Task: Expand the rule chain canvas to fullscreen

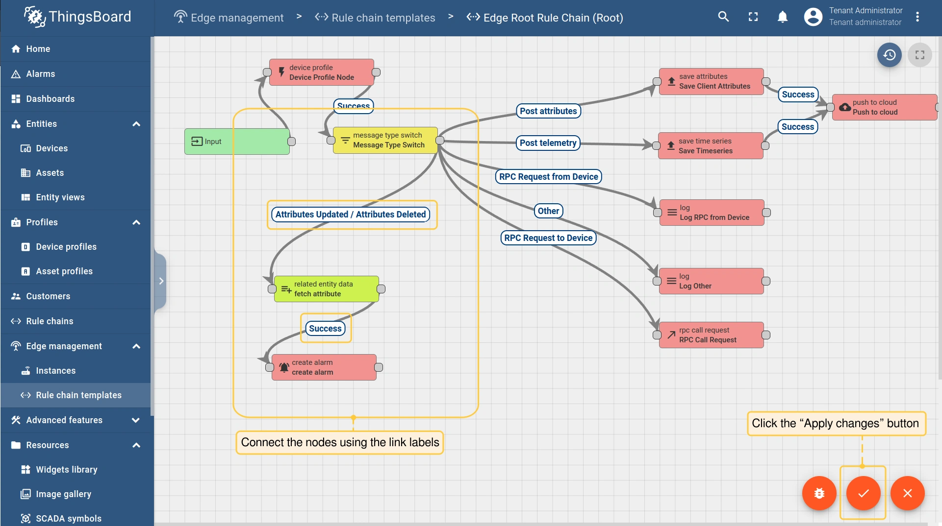Action: coord(920,55)
